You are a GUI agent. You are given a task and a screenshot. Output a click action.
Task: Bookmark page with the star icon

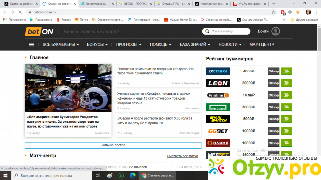pos(273,12)
